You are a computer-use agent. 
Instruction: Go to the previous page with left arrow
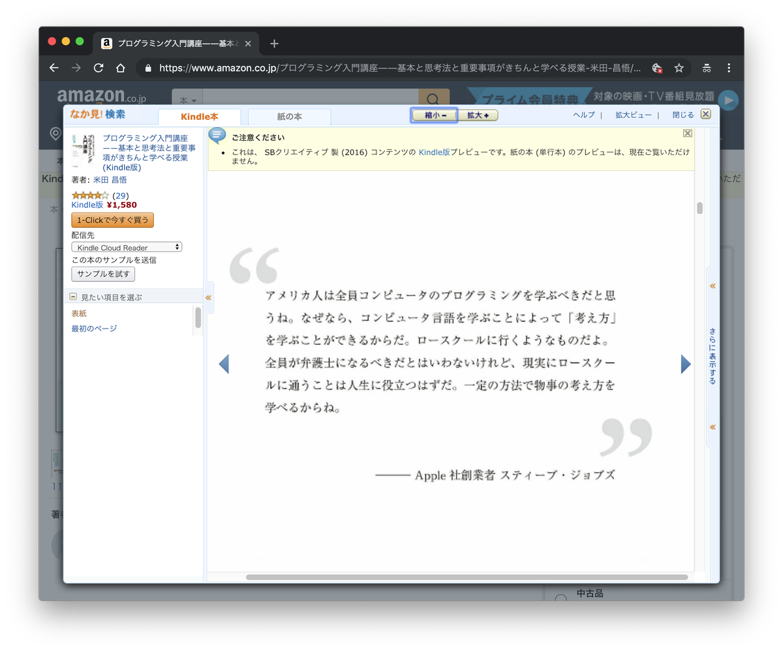[224, 364]
